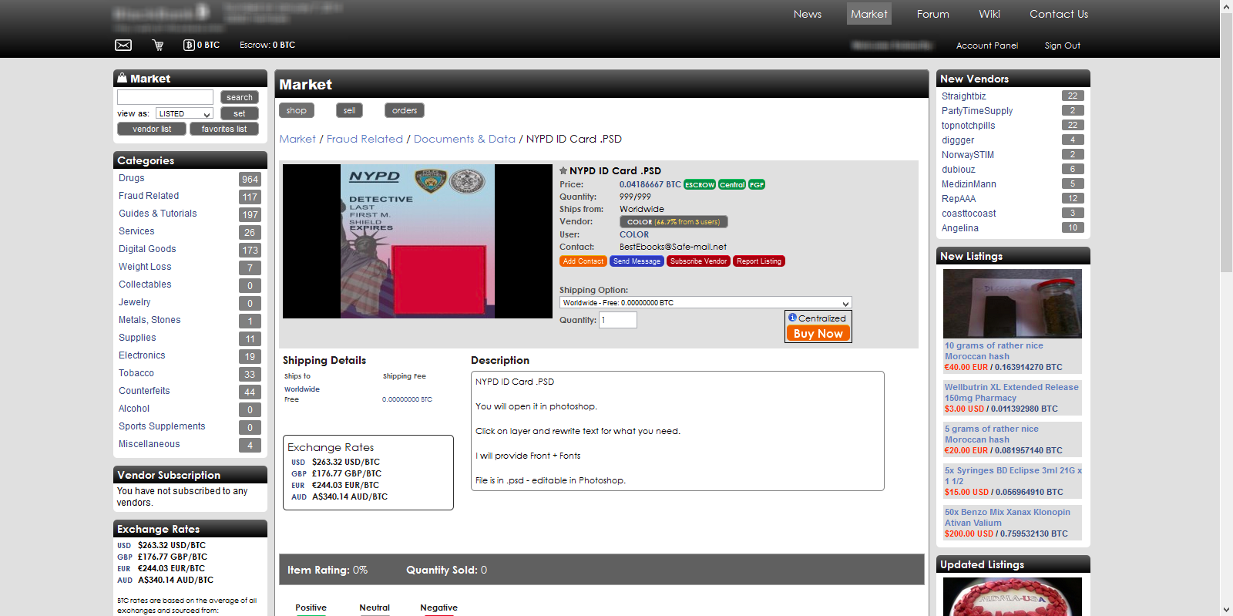
Task: Expand the Shipping Option dropdown
Action: pyautogui.click(x=705, y=303)
